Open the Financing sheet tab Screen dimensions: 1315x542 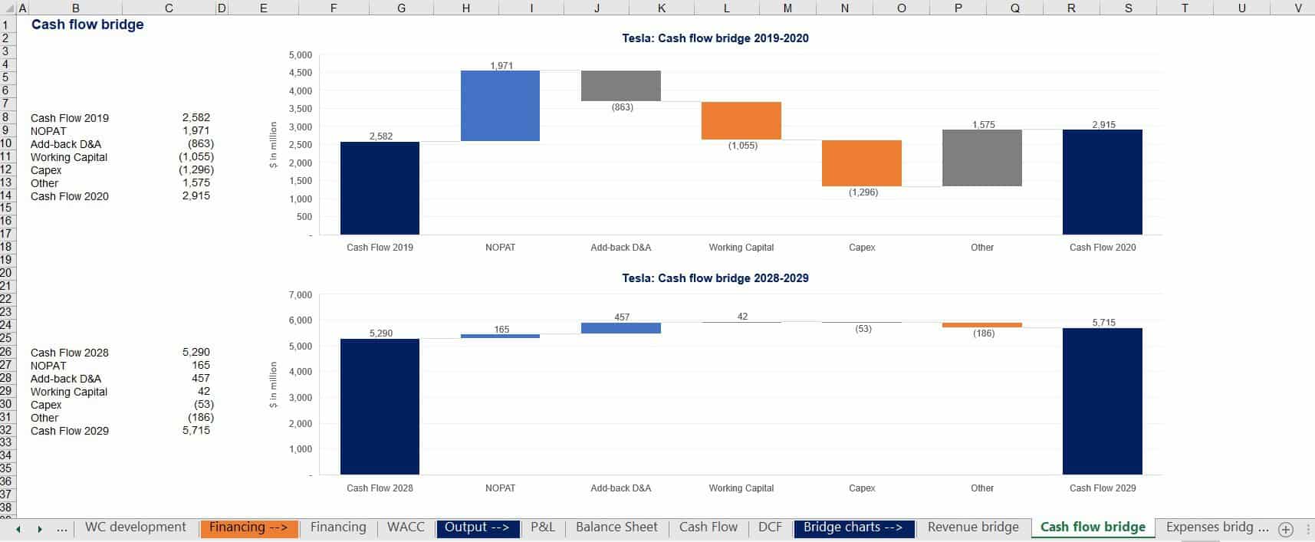point(338,527)
